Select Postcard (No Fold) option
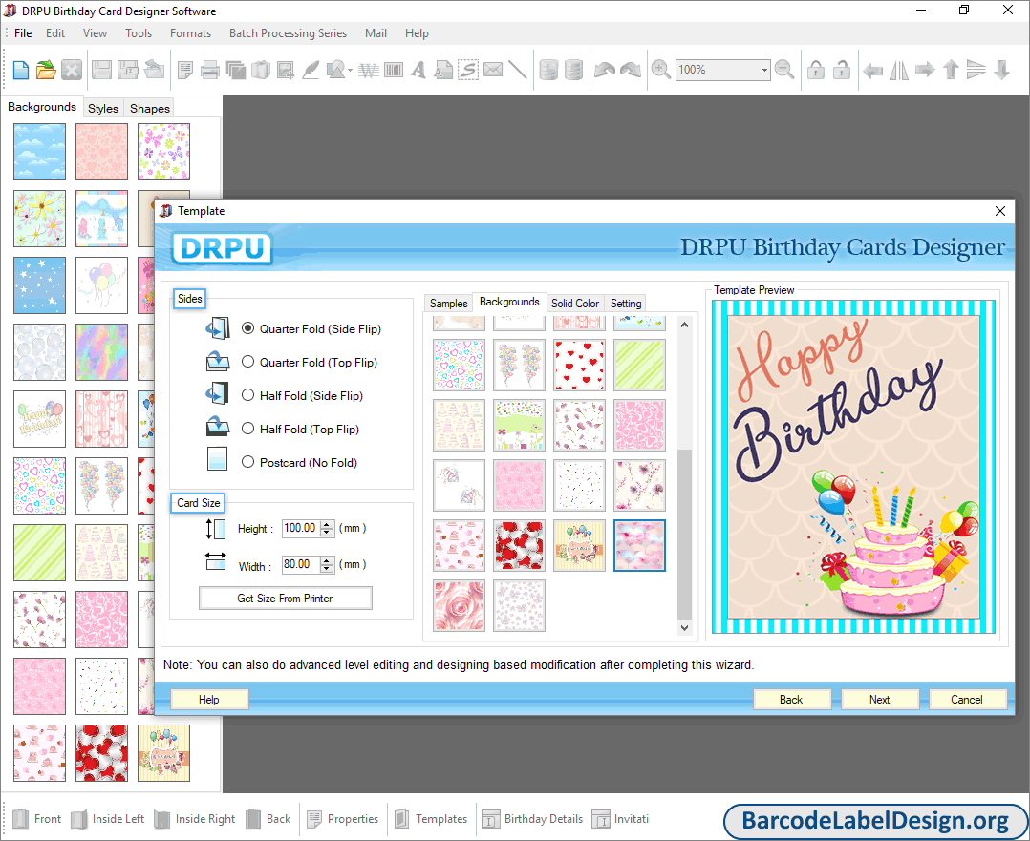 (x=247, y=462)
